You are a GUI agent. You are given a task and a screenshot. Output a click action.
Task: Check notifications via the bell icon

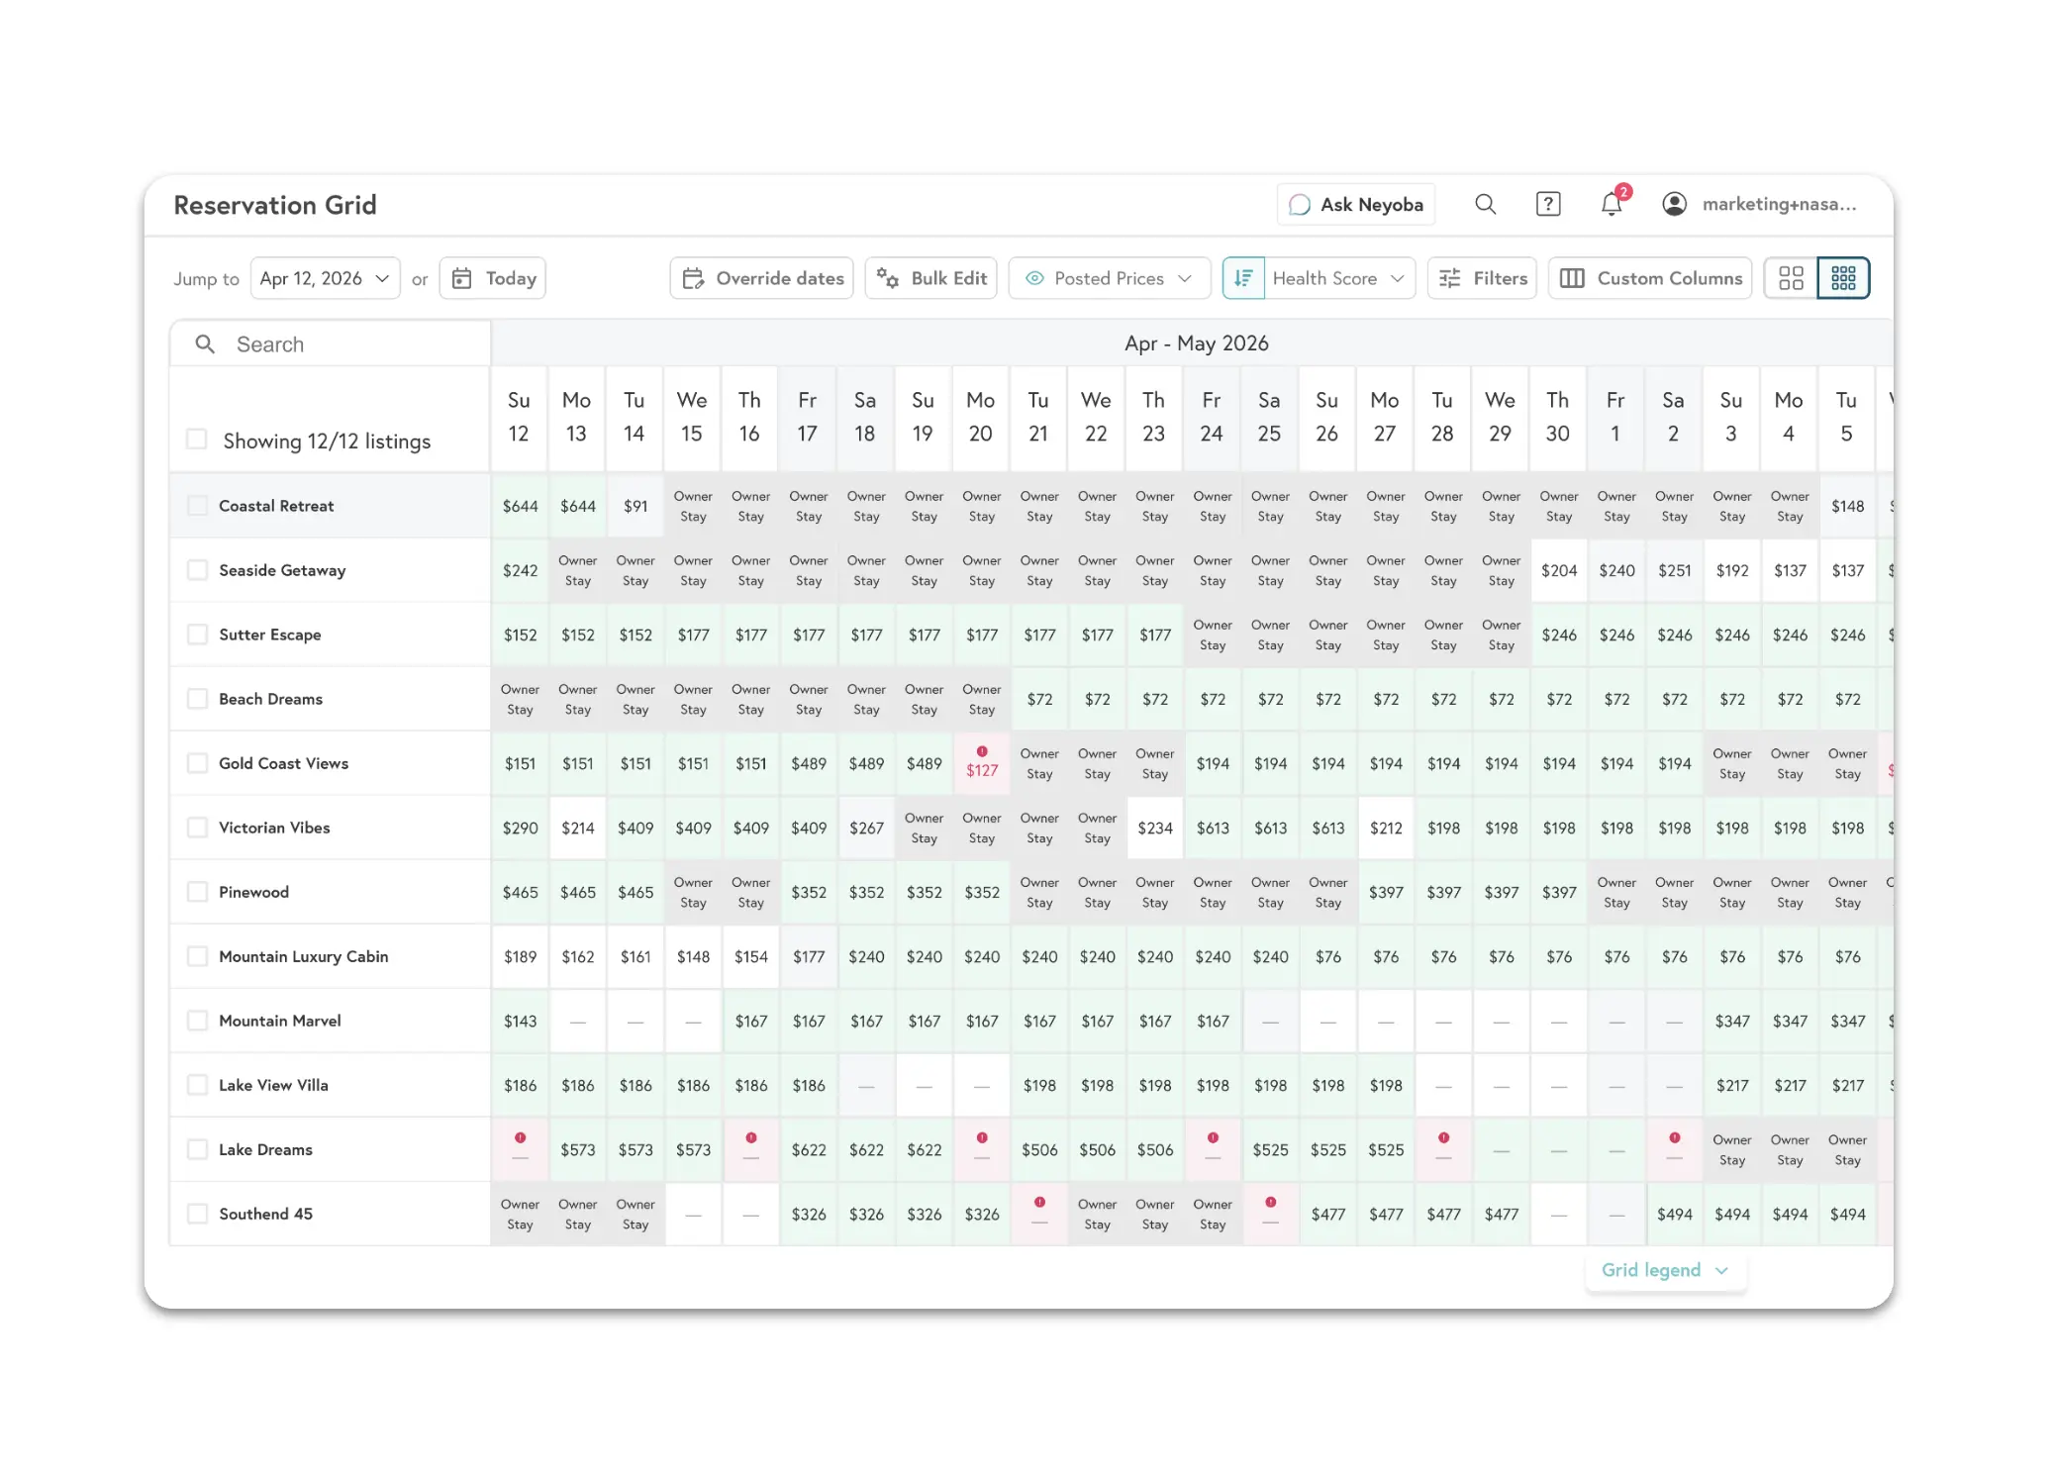tap(1611, 204)
